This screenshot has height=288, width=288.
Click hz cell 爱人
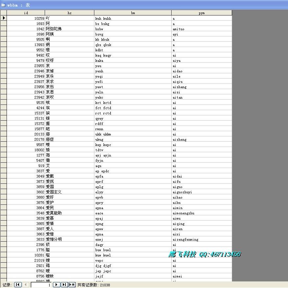(x=69, y=229)
